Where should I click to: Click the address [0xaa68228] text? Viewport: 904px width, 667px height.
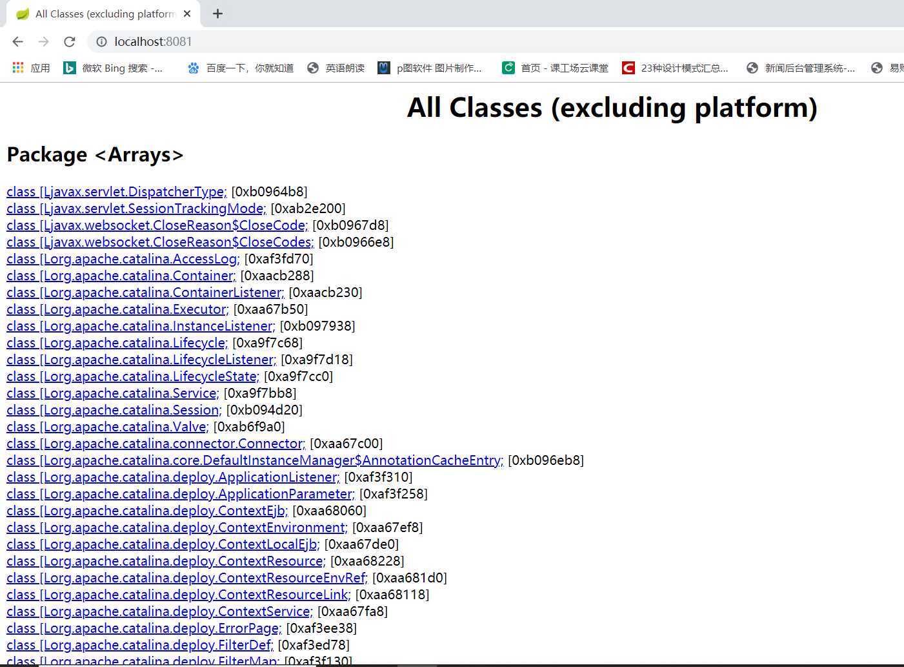[368, 561]
